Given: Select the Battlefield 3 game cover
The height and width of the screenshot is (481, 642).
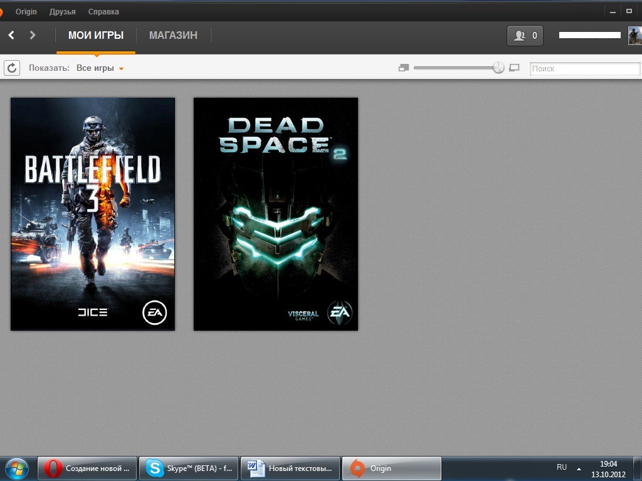Looking at the screenshot, I should click(x=93, y=214).
